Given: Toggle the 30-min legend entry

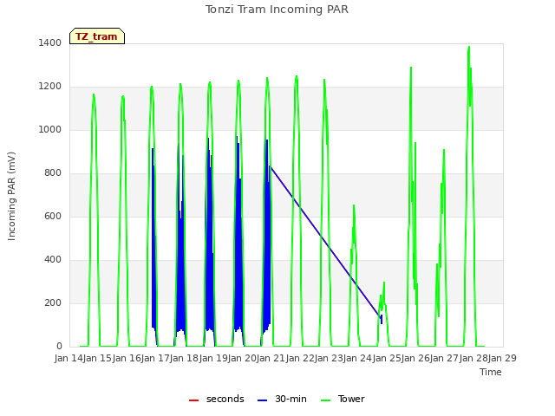Looking at the screenshot, I should pos(282,399).
